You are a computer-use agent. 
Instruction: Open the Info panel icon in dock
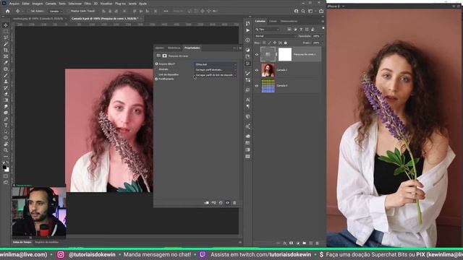(247, 40)
